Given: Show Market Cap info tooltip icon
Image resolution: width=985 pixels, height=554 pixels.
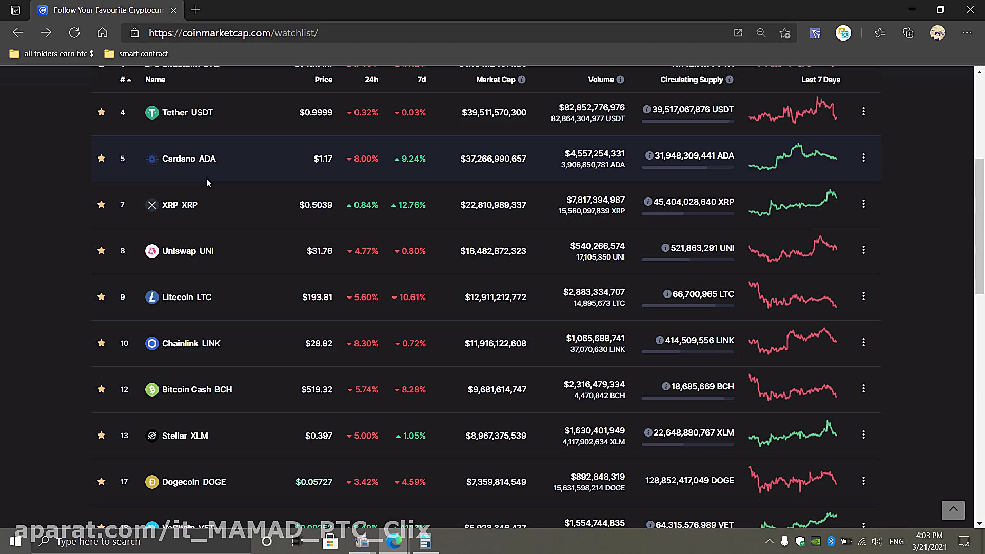Looking at the screenshot, I should (522, 80).
